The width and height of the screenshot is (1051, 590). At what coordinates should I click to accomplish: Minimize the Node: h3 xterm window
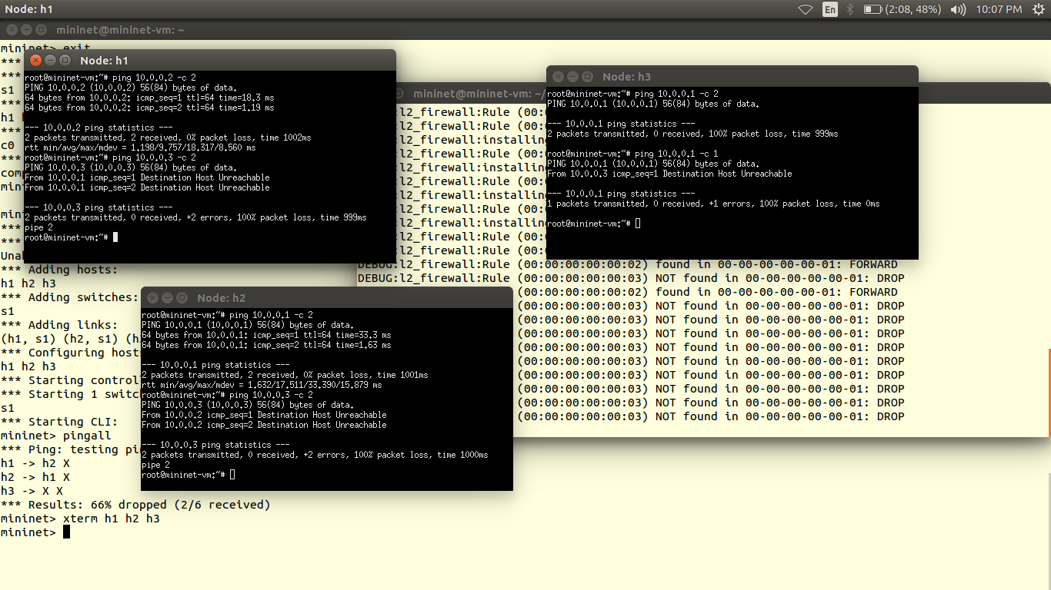point(572,76)
